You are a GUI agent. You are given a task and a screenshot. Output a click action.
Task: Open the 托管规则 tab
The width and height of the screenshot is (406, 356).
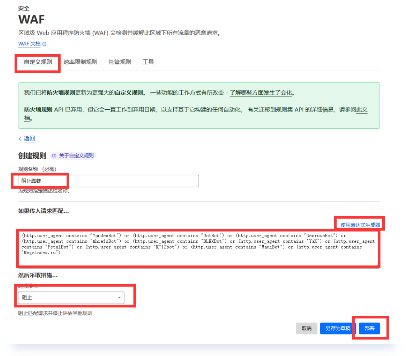pyautogui.click(x=120, y=62)
